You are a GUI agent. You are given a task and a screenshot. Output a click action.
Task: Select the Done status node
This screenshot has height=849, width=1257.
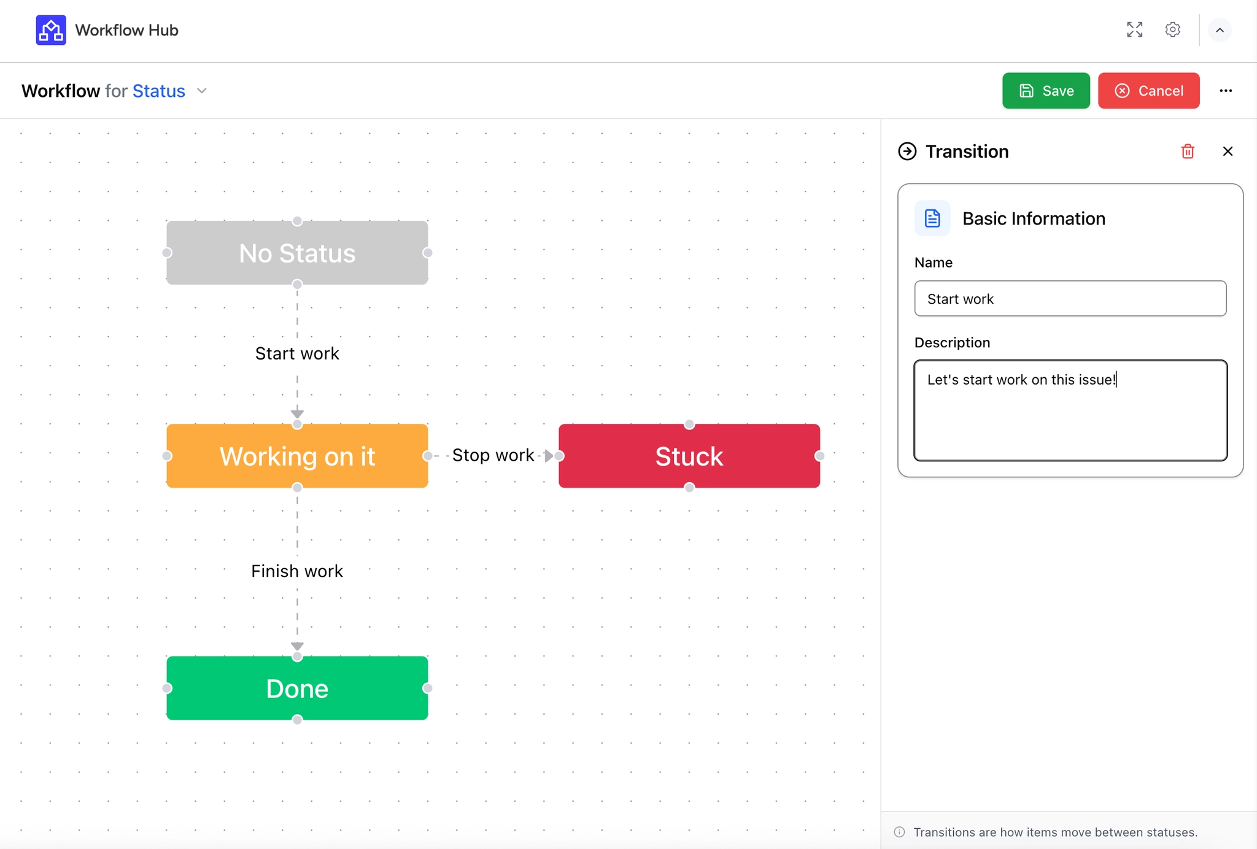297,688
